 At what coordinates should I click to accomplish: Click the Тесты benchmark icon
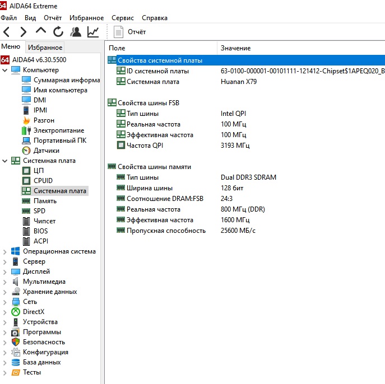(x=16, y=372)
